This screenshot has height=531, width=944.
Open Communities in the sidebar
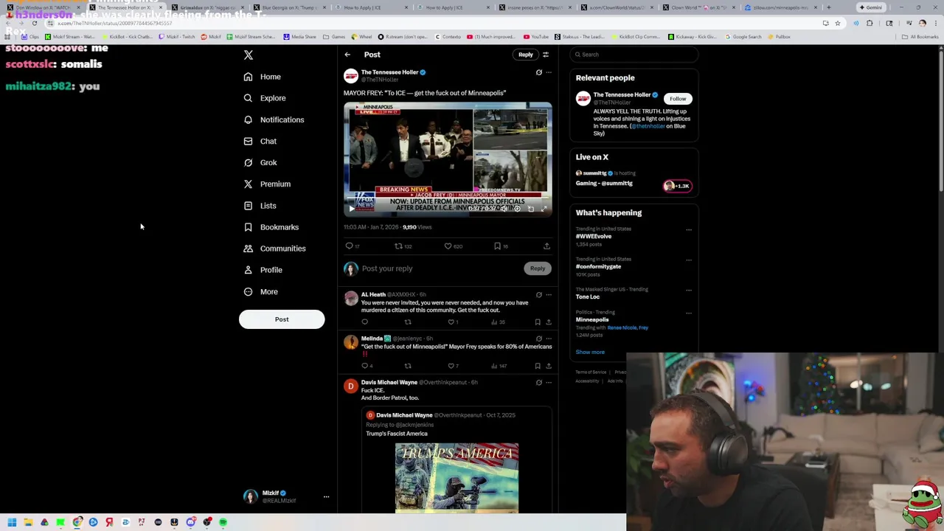(274, 249)
